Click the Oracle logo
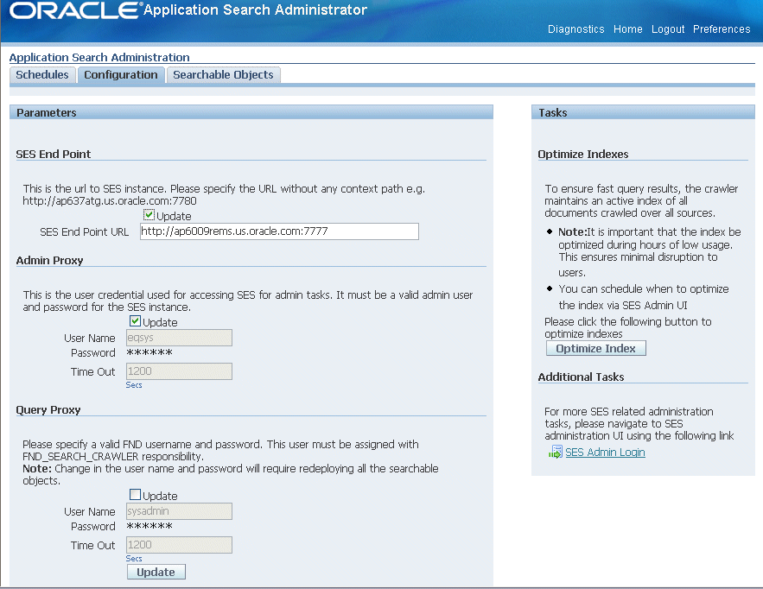 [x=74, y=10]
